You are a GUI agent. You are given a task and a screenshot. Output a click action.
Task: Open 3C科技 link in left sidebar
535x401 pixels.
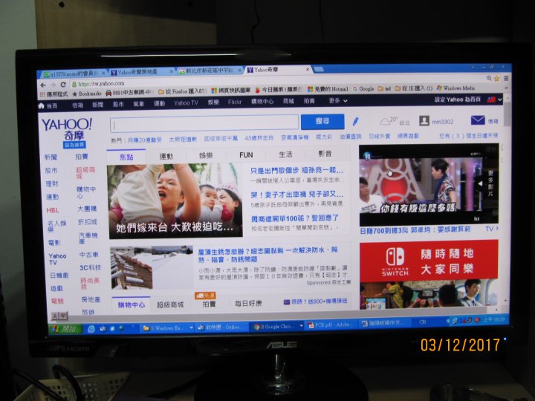pyautogui.click(x=90, y=267)
